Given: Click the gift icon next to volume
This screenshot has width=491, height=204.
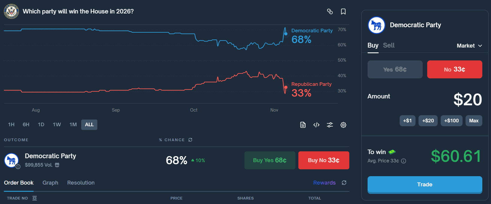Looking at the screenshot, I should tap(57, 165).
